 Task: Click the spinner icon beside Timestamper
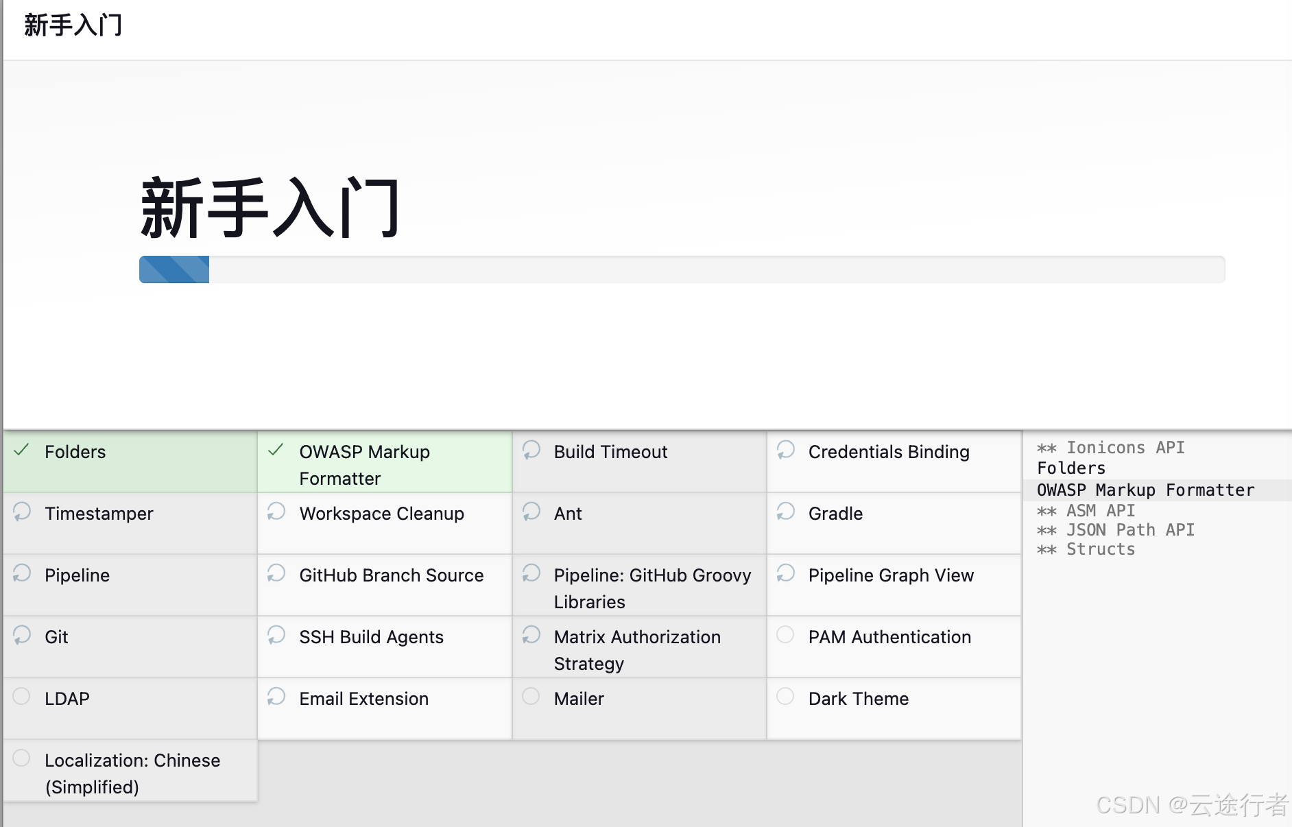[x=22, y=512]
